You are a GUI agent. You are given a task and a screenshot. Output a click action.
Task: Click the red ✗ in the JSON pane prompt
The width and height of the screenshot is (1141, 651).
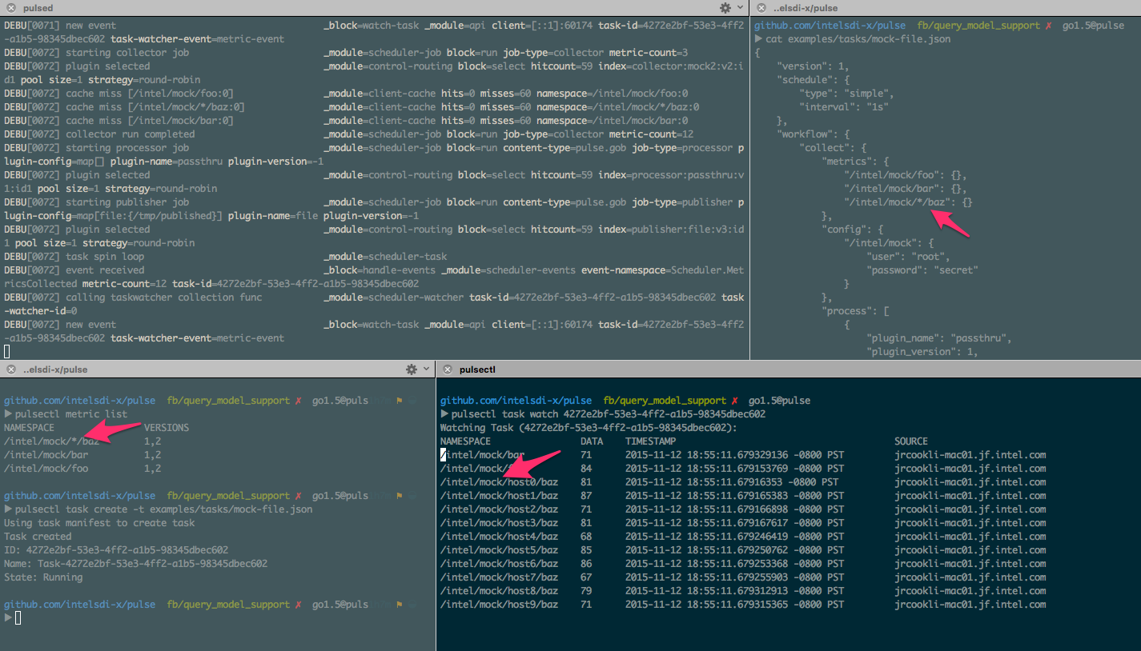pos(1048,26)
